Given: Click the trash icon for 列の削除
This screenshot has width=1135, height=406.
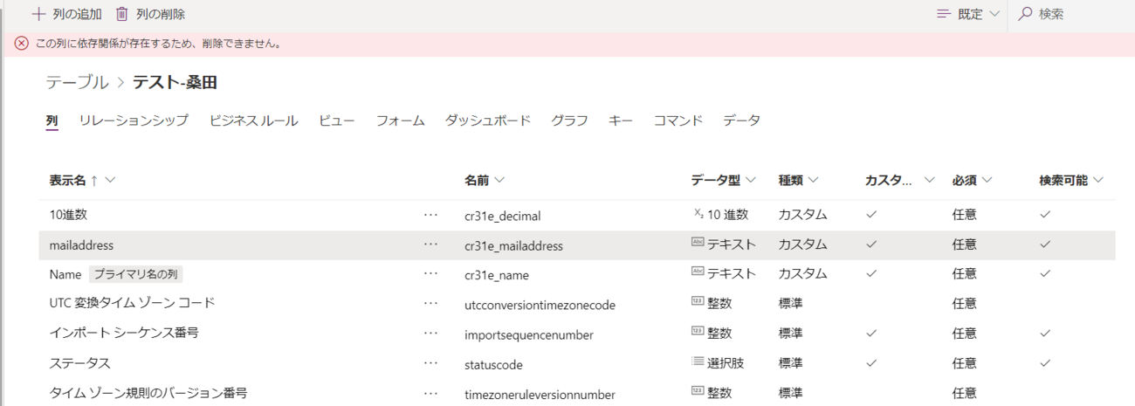Looking at the screenshot, I should pos(121,14).
